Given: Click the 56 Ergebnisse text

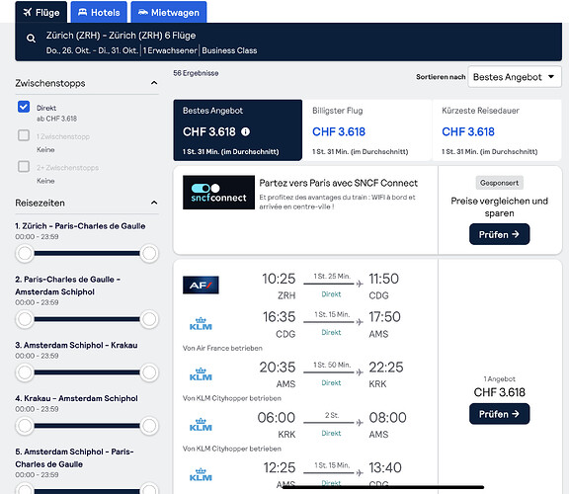Looking at the screenshot, I should click(196, 73).
